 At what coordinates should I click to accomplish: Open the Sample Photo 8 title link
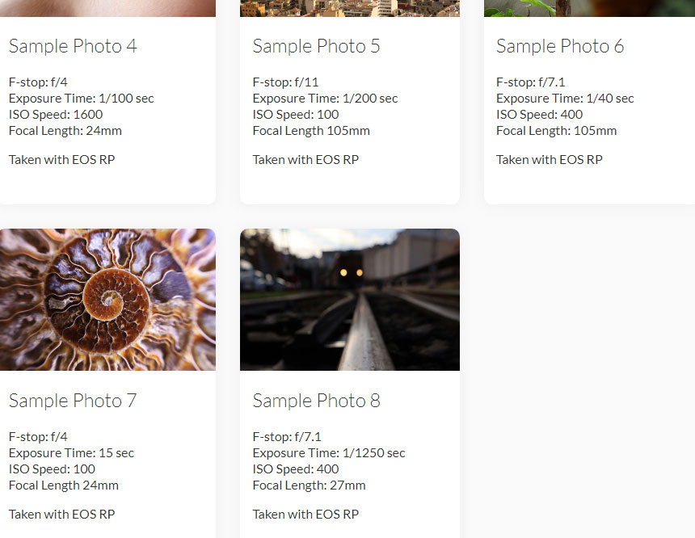(316, 400)
